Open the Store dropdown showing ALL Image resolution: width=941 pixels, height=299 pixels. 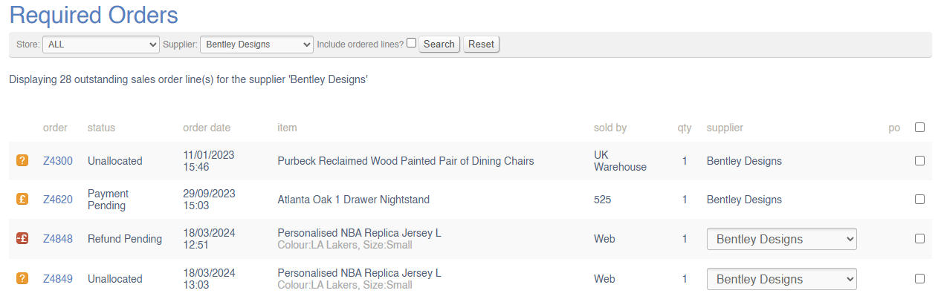coord(101,45)
